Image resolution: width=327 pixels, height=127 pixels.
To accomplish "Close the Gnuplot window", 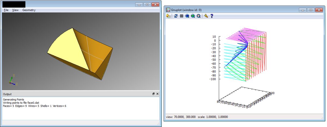I will pos(319,10).
